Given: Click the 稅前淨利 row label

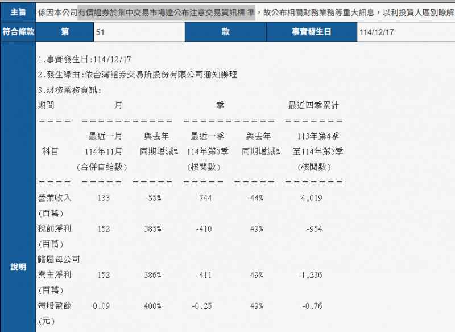Looking at the screenshot, I should tap(53, 228).
